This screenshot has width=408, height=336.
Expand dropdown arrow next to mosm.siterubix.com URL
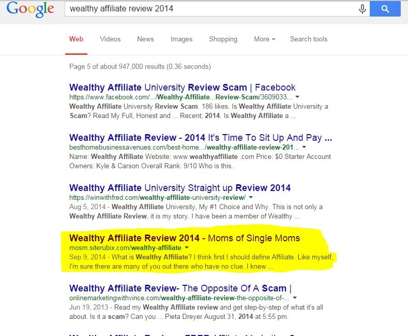[x=187, y=247]
